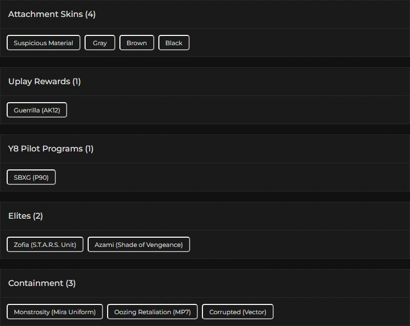Collapse the Elites section heading
The image size is (410, 326).
point(19,216)
